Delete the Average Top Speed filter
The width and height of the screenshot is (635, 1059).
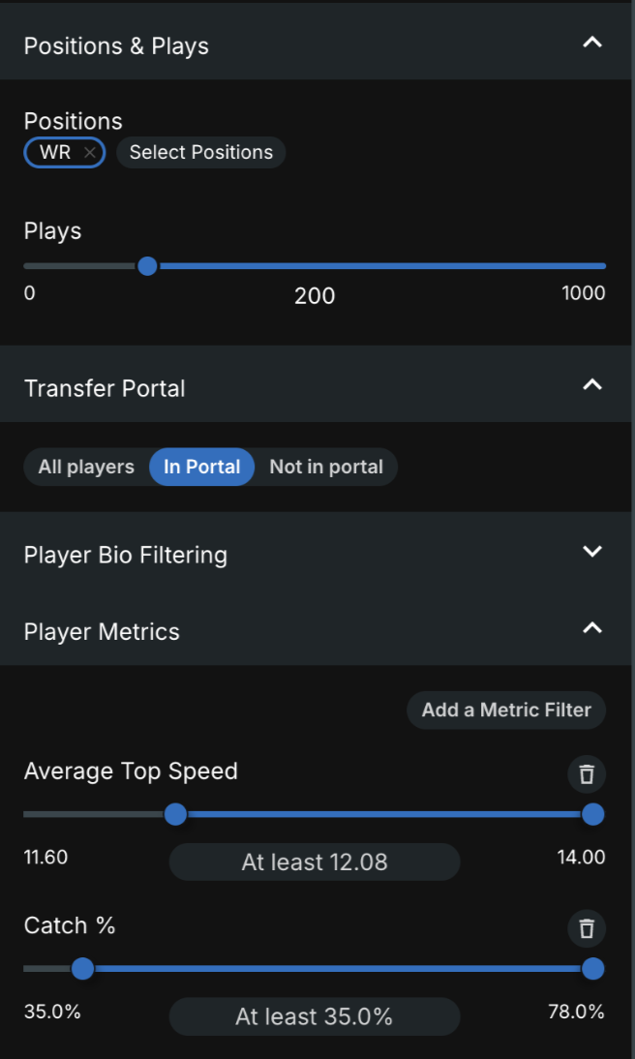point(586,774)
